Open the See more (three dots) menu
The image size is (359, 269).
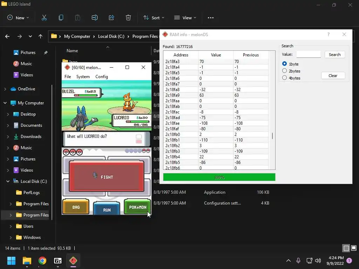[x=211, y=18]
